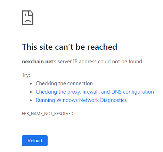Select the ERR_NAME_NOT_RESOLVED error code
163x152 pixels.
click(48, 114)
